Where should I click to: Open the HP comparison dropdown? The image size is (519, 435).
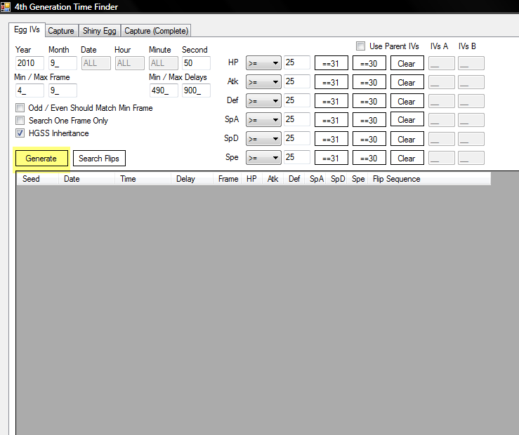263,63
